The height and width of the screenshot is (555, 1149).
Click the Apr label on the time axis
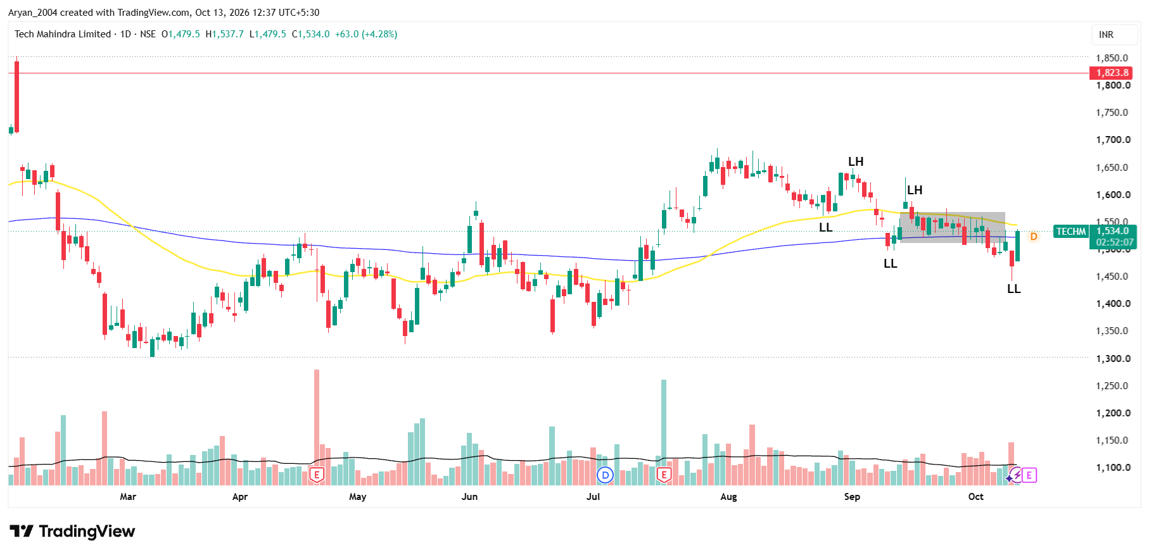coord(240,497)
